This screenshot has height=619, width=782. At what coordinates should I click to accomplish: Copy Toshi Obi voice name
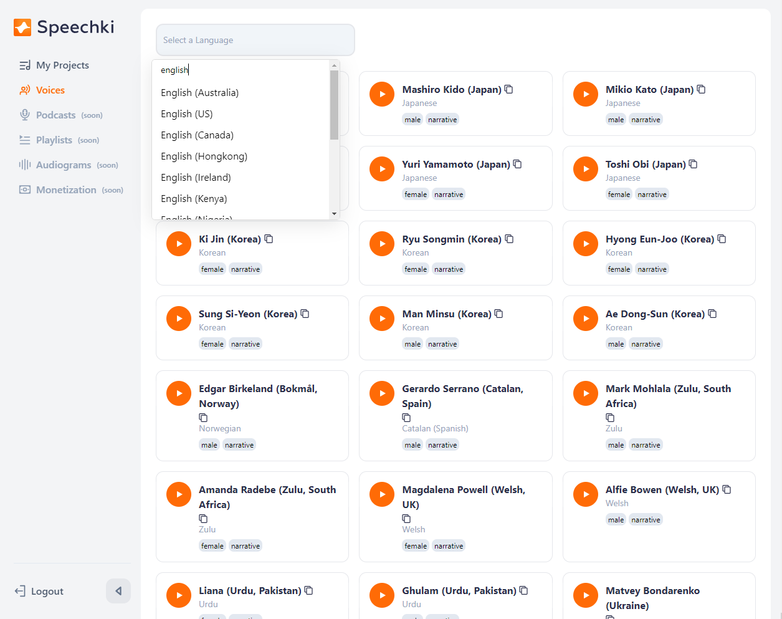tap(694, 164)
